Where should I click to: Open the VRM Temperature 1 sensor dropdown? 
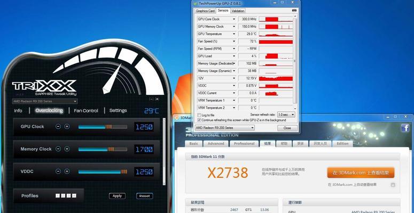[234, 100]
